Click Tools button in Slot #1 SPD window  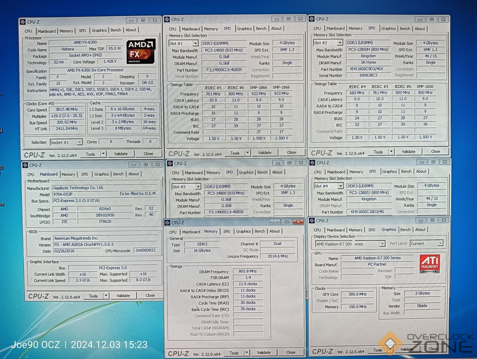click(x=235, y=153)
